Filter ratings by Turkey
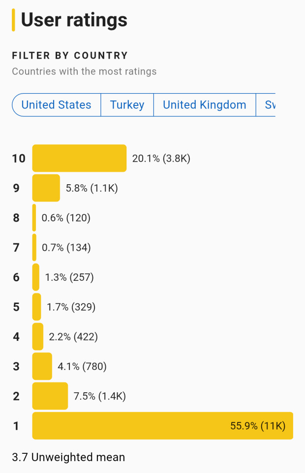Screen dimensions: 305x473 click(x=127, y=104)
